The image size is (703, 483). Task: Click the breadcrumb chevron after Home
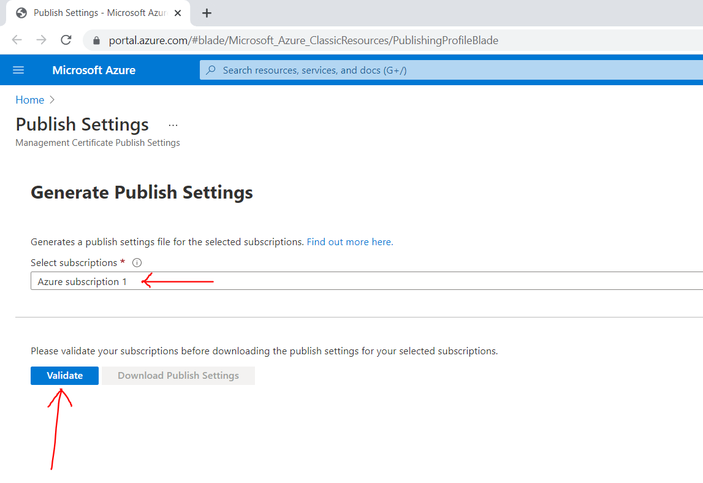[x=52, y=99]
